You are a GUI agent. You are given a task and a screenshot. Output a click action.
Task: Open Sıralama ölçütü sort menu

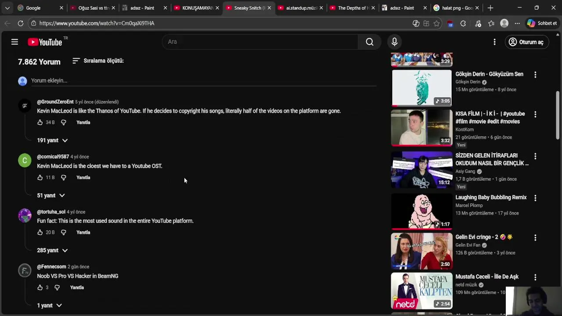pyautogui.click(x=98, y=61)
